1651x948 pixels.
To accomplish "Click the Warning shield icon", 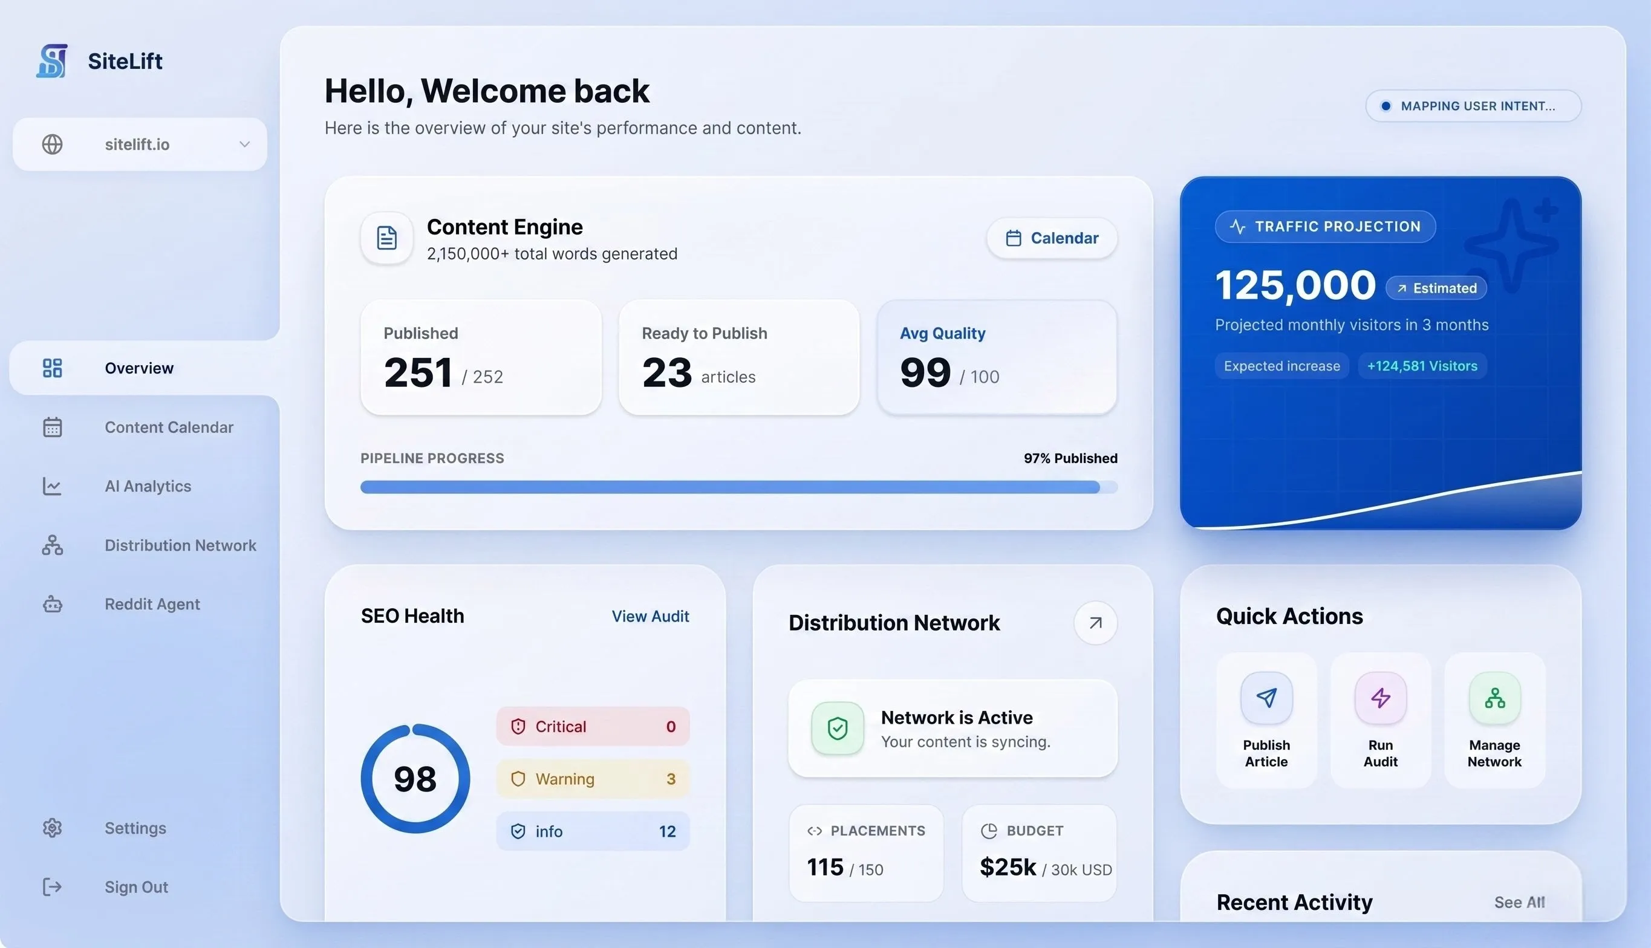I will pyautogui.click(x=518, y=779).
